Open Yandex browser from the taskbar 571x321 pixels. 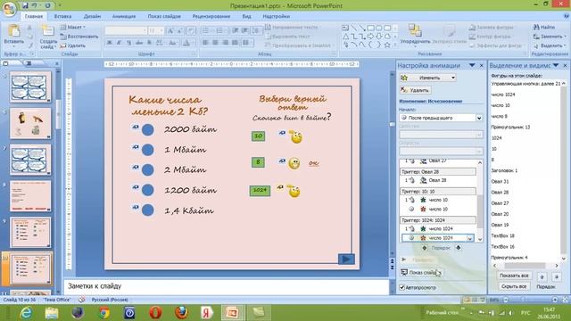(206, 313)
